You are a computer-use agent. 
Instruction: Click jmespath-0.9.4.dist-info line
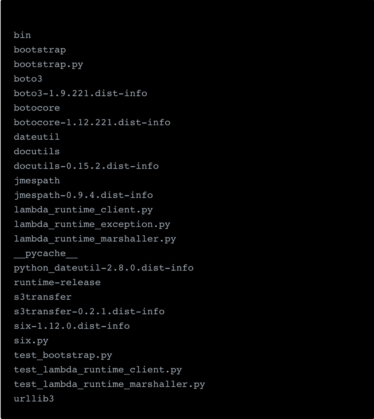point(83,195)
